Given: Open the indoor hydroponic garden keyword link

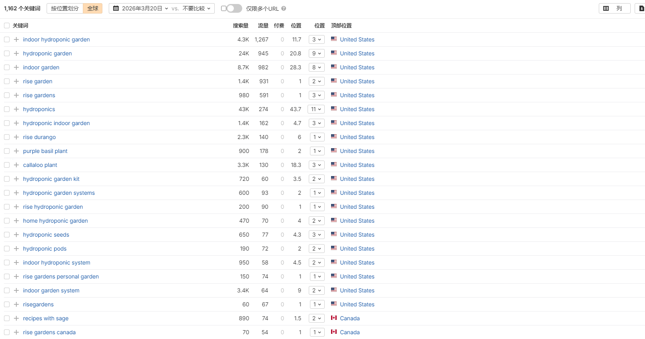Looking at the screenshot, I should [x=57, y=39].
